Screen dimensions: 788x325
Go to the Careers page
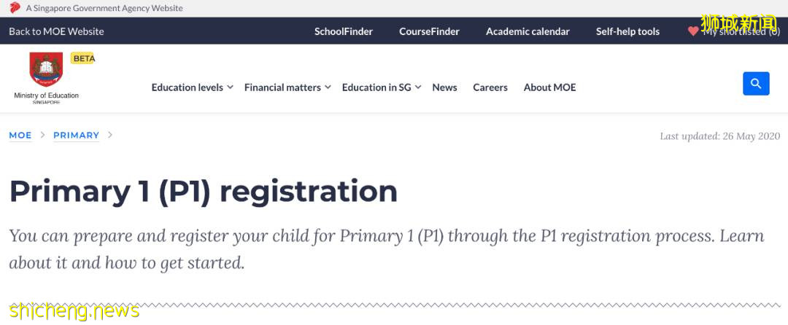coord(490,87)
